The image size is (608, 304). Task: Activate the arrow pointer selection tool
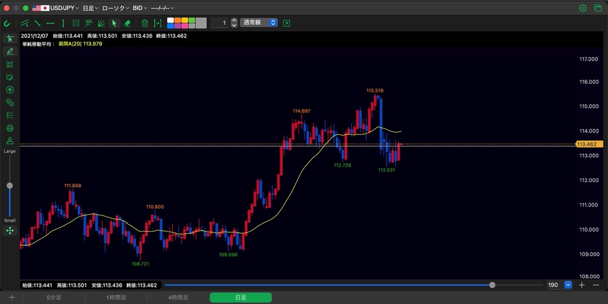click(x=115, y=23)
